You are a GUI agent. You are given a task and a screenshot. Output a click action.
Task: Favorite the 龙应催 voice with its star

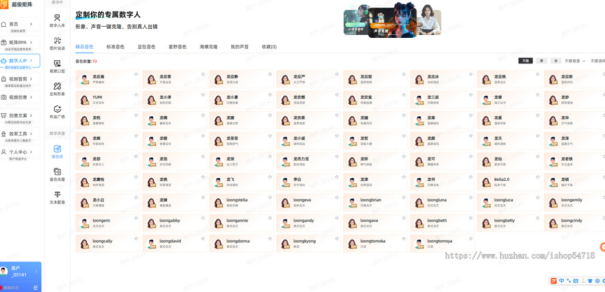(x=136, y=74)
